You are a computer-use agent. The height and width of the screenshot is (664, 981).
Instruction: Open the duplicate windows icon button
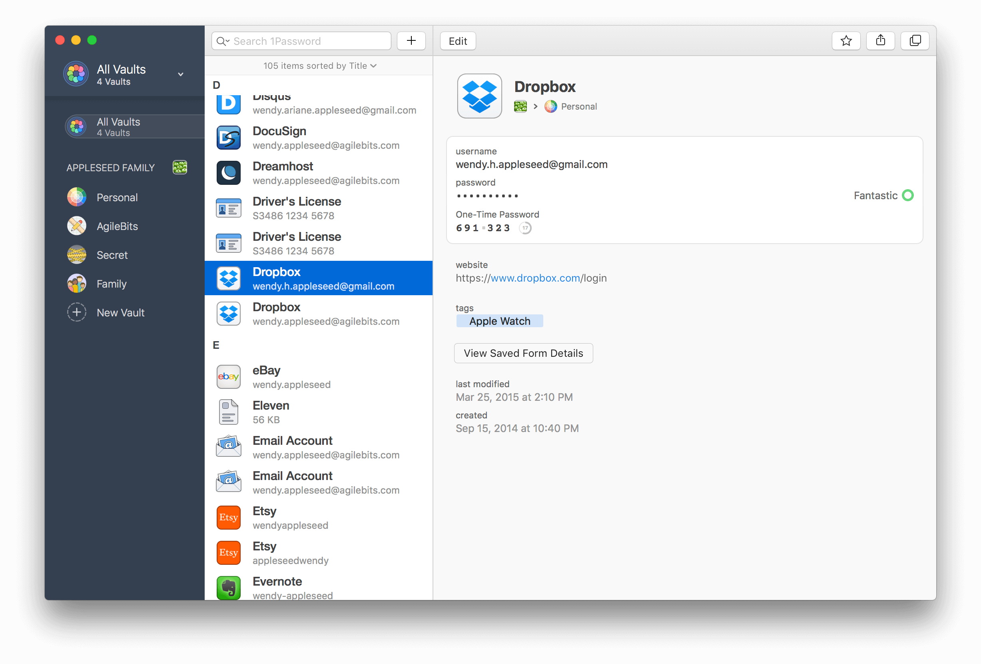click(x=915, y=41)
